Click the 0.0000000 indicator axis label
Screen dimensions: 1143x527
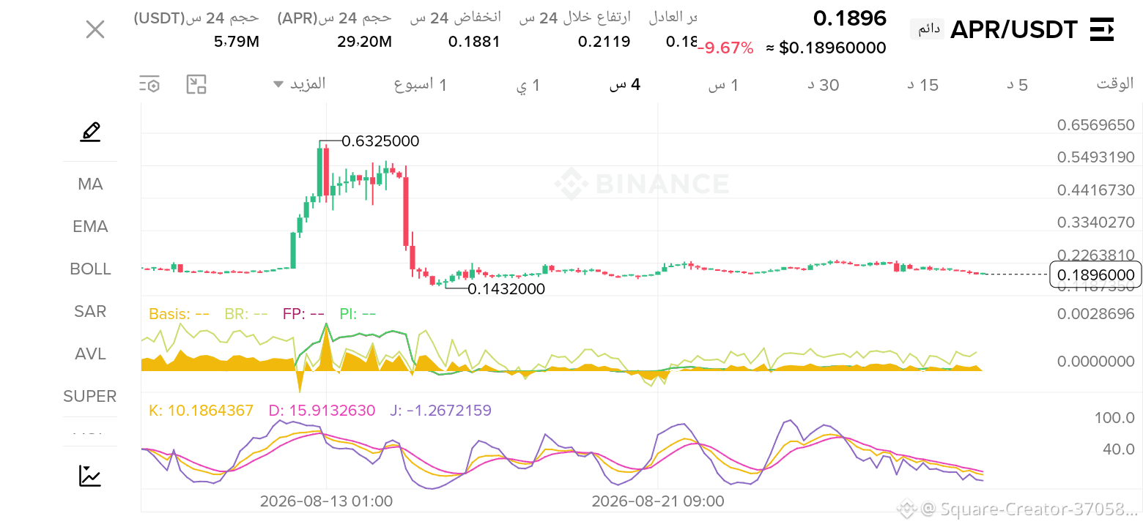click(1095, 362)
